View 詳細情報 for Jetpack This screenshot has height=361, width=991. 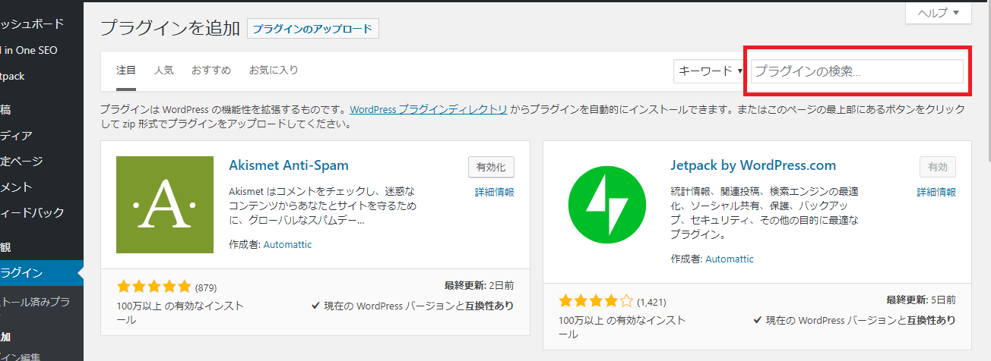coord(936,192)
